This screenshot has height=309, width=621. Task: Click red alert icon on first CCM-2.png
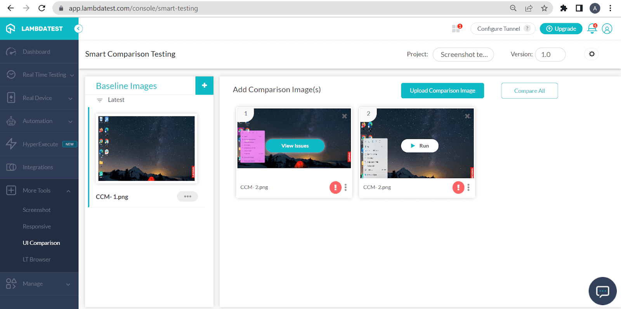(x=335, y=187)
